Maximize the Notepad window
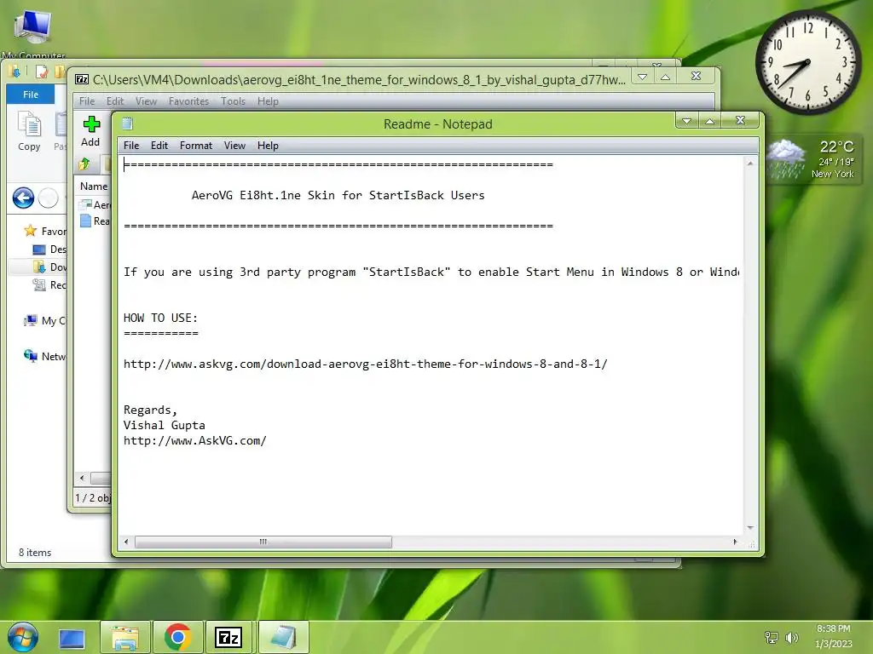873x654 pixels. (x=709, y=121)
